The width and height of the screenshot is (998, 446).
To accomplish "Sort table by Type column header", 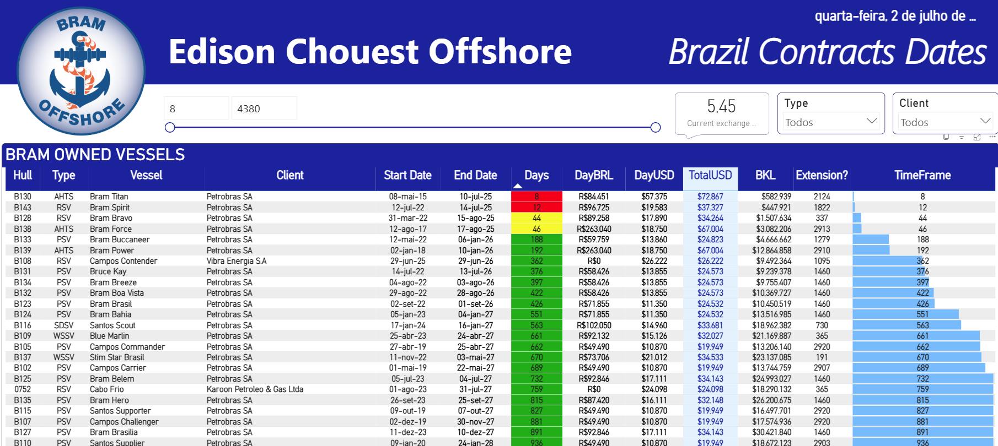I will (x=63, y=175).
